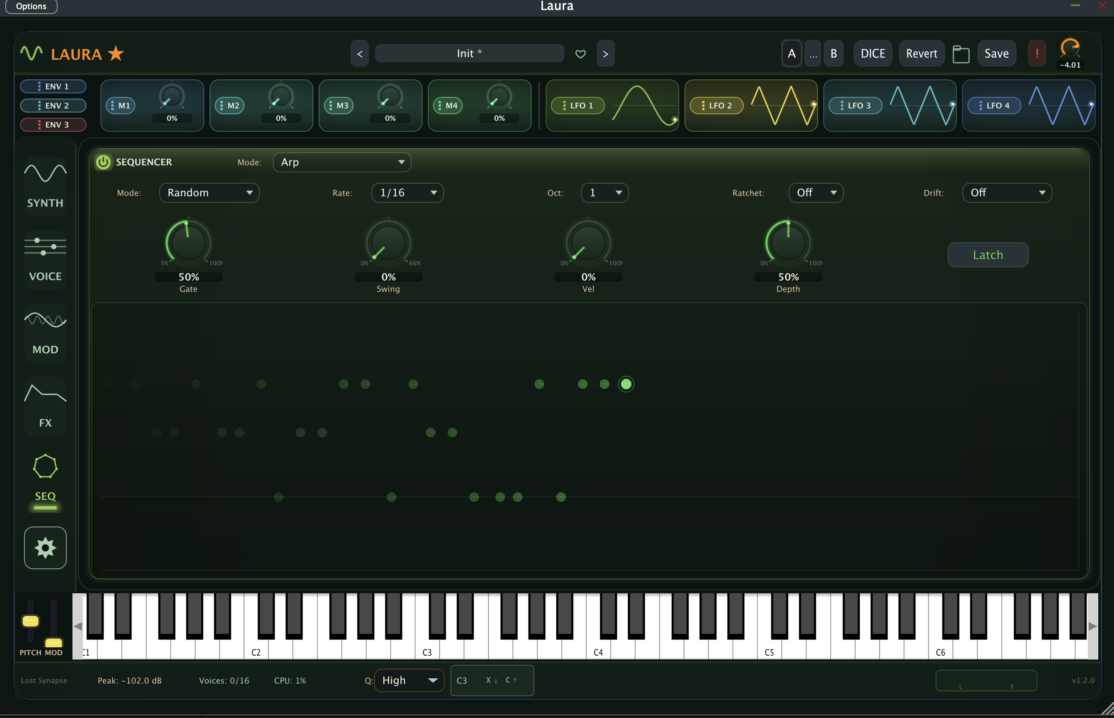Click the C3 root note selector box
The width and height of the screenshot is (1114, 718).
click(x=492, y=680)
